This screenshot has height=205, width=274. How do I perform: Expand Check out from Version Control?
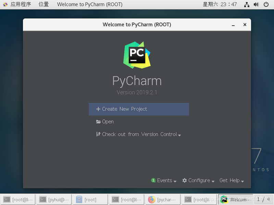139,134
